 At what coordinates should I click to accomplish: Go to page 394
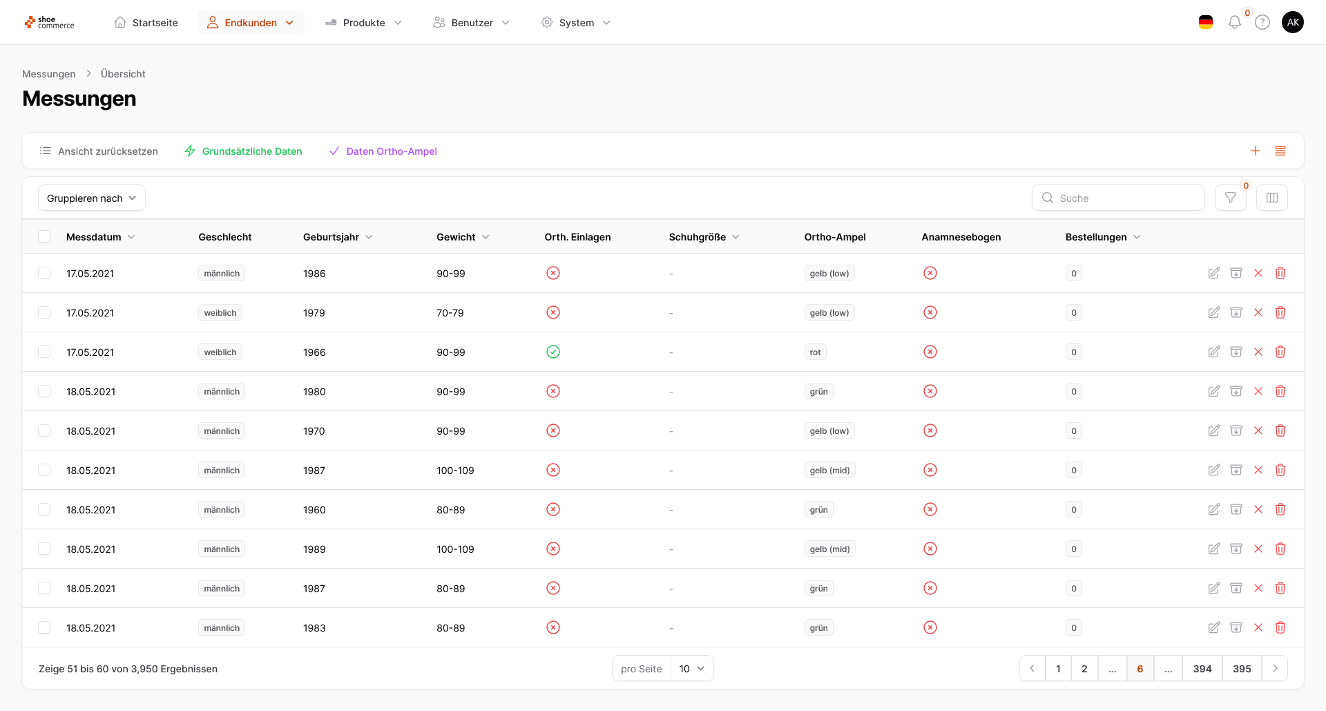[1202, 669]
